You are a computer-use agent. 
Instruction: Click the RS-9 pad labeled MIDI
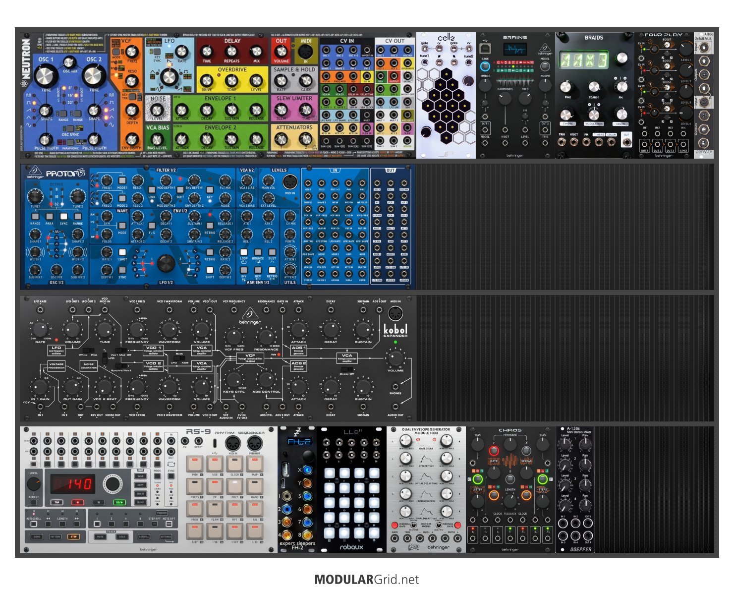[x=195, y=465]
